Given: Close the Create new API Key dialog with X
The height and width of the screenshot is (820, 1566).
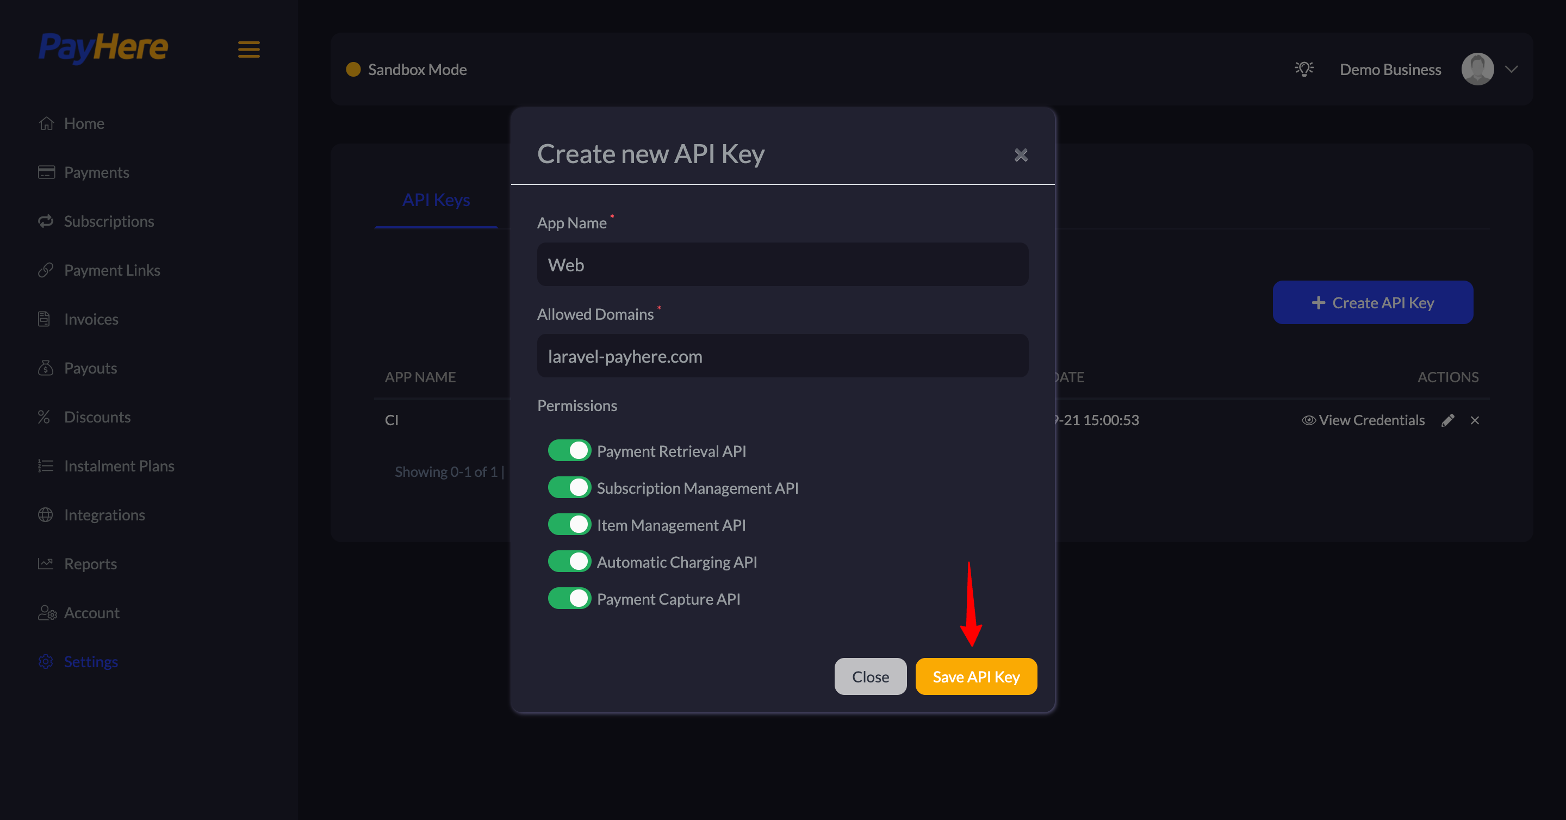Looking at the screenshot, I should pyautogui.click(x=1021, y=155).
